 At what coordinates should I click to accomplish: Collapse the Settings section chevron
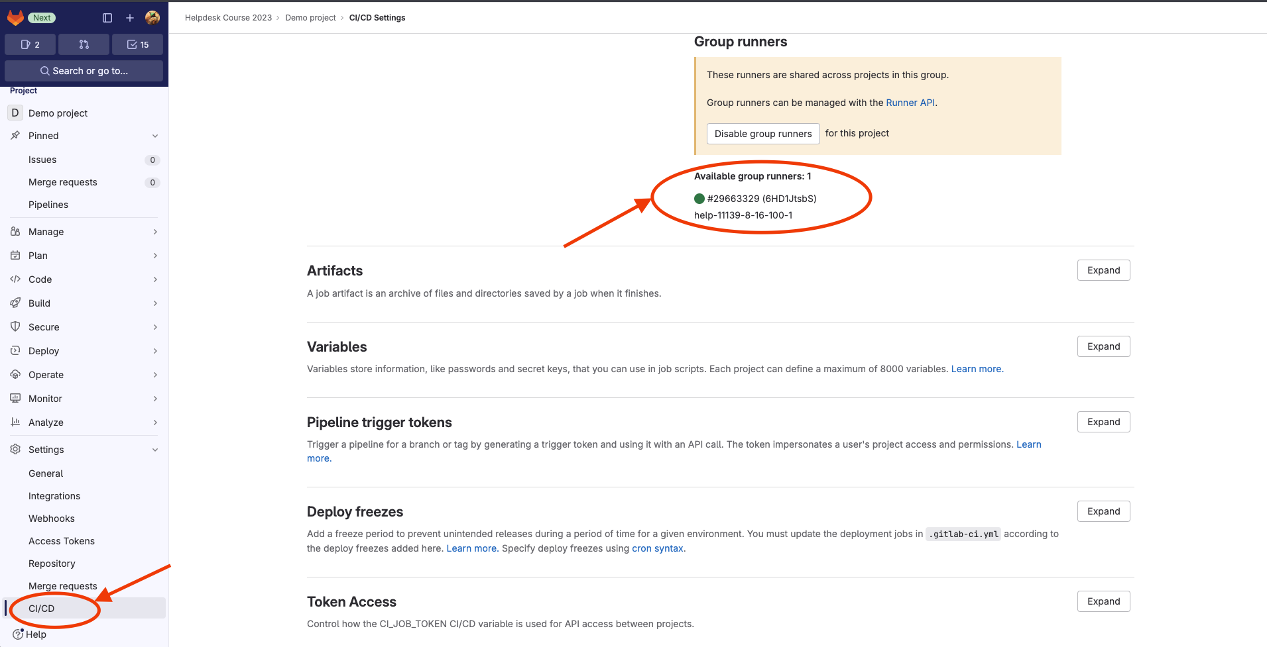(x=154, y=450)
